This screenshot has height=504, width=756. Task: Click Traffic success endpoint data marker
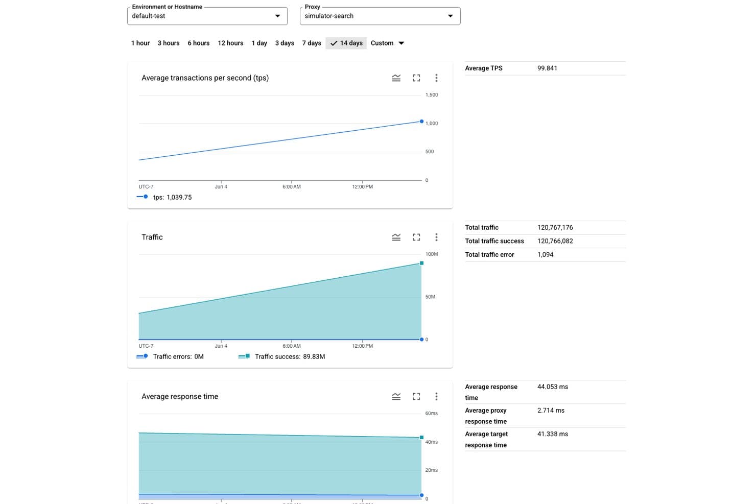click(421, 263)
